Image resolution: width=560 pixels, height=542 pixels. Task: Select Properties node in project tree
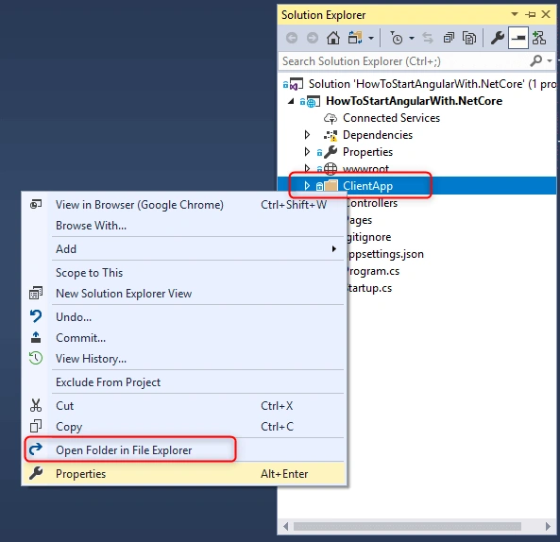click(367, 152)
